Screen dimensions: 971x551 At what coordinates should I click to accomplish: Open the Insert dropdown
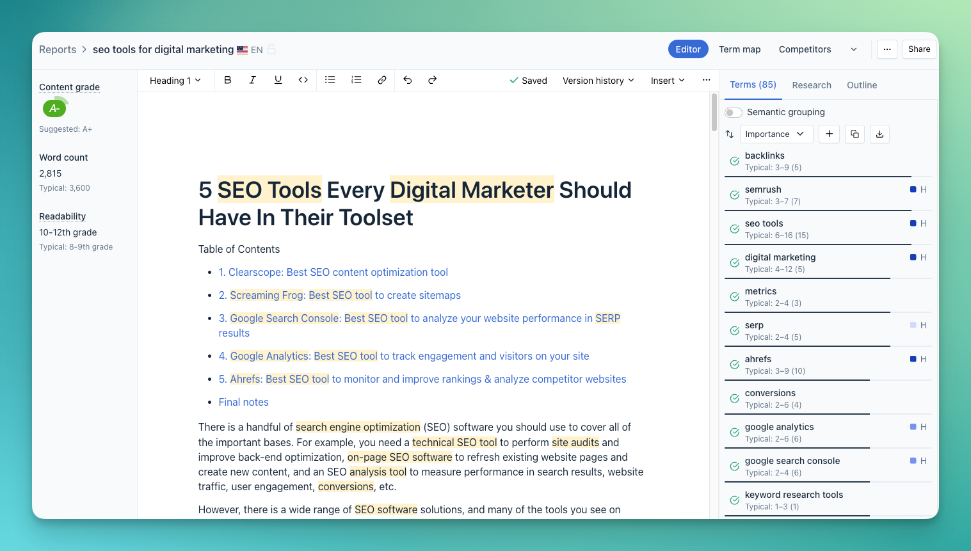668,81
